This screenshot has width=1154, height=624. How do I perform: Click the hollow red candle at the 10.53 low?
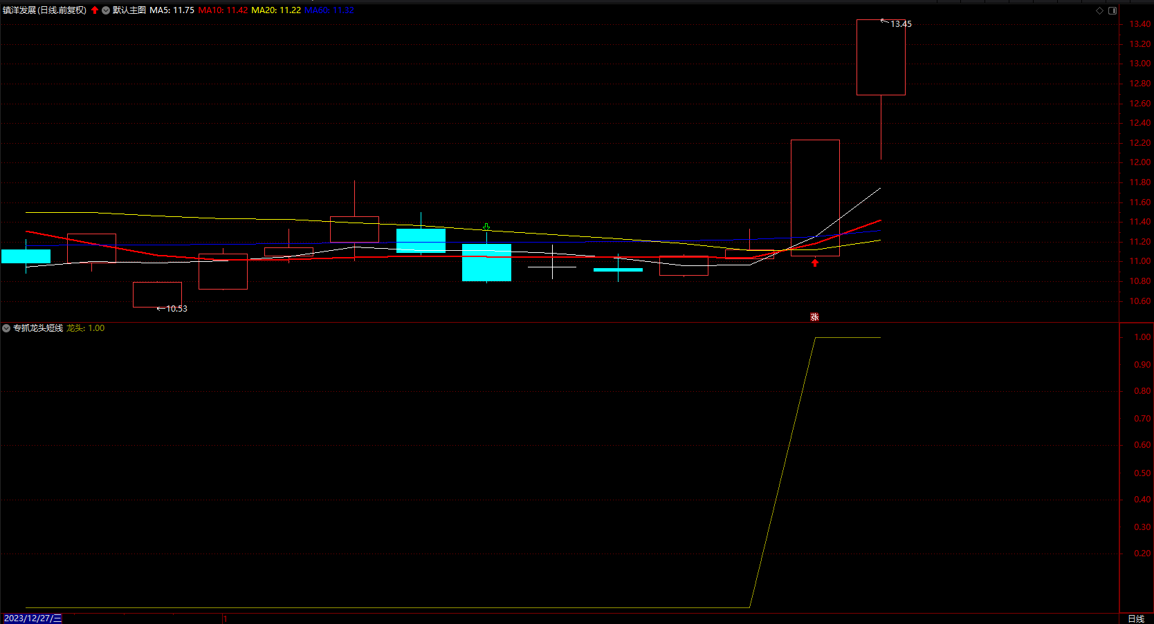157,295
